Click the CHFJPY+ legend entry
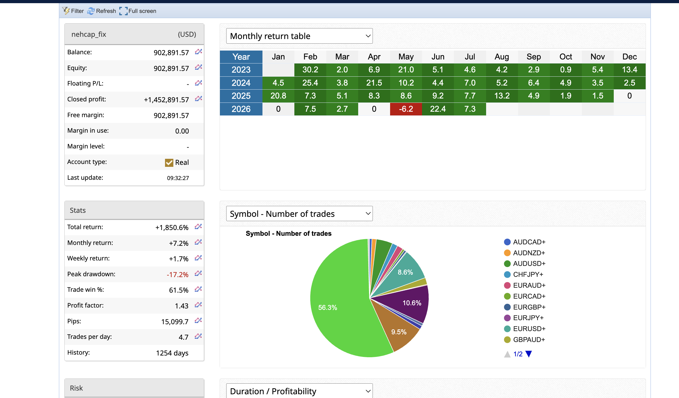The width and height of the screenshot is (679, 398). click(524, 275)
